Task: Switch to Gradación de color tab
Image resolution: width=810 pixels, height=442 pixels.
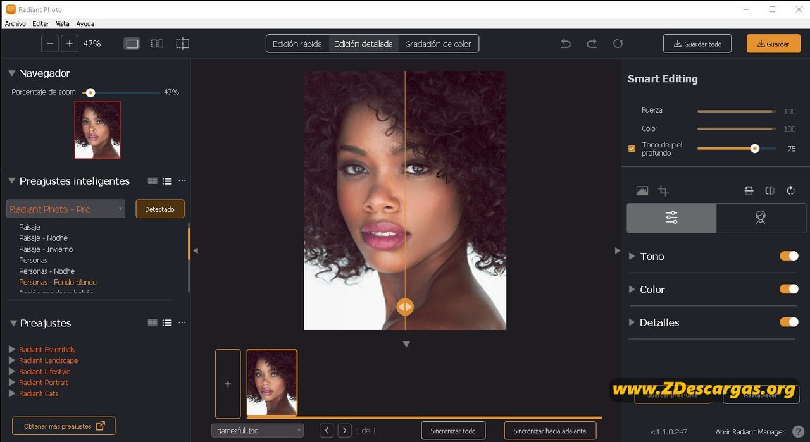Action: point(438,44)
